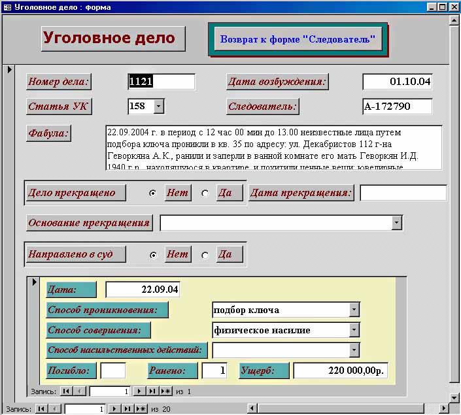
Task: Click the 'Статья УК' label
Action: point(59,106)
